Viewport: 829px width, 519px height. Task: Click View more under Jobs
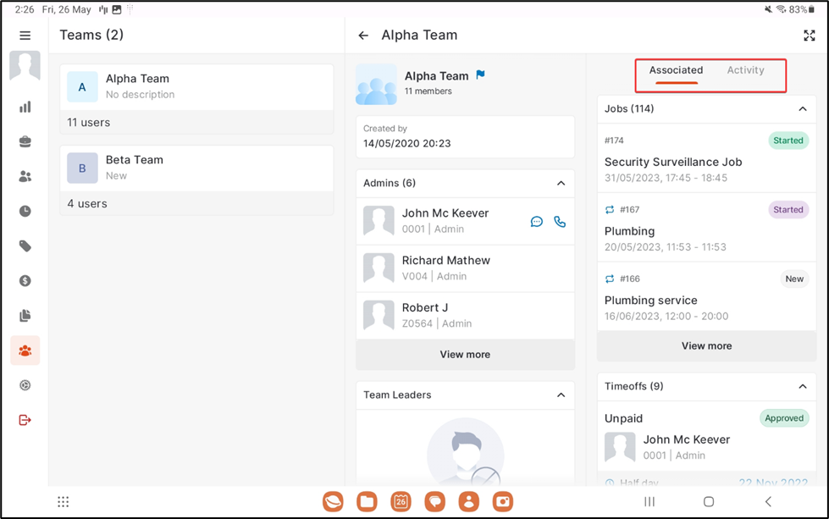pyautogui.click(x=706, y=346)
